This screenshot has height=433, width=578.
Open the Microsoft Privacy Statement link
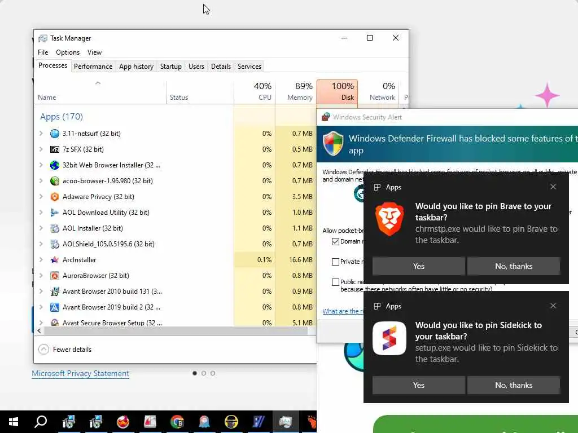tap(80, 373)
